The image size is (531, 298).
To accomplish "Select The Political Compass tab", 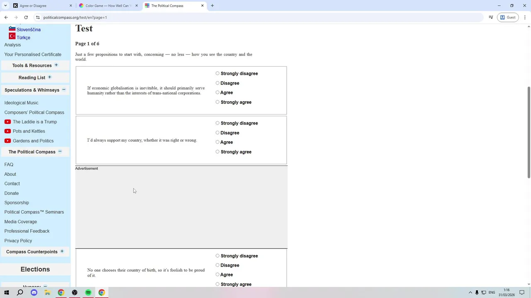I will pos(175,6).
